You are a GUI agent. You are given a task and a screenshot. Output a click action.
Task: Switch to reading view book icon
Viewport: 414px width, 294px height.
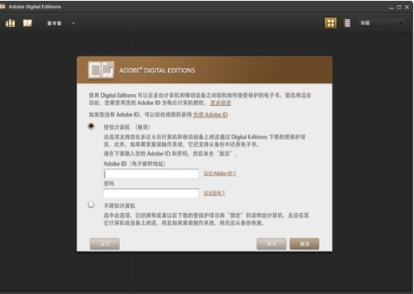point(27,23)
